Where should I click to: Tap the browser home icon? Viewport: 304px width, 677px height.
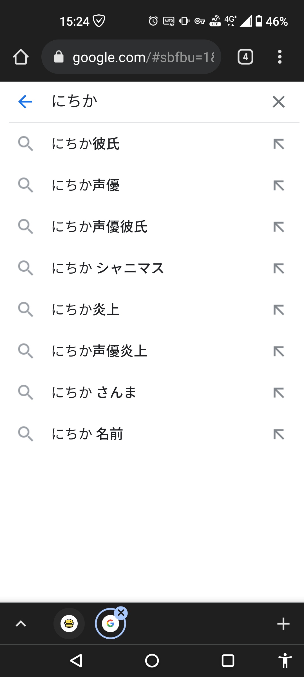tap(21, 57)
